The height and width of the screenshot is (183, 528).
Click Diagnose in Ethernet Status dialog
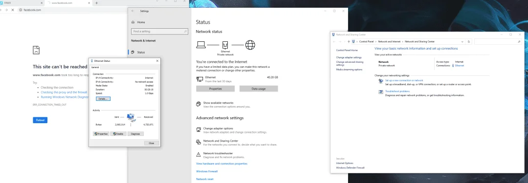coord(135,134)
